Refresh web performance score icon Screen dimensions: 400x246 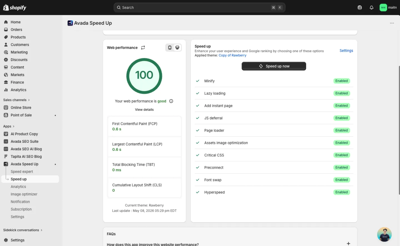click(143, 48)
